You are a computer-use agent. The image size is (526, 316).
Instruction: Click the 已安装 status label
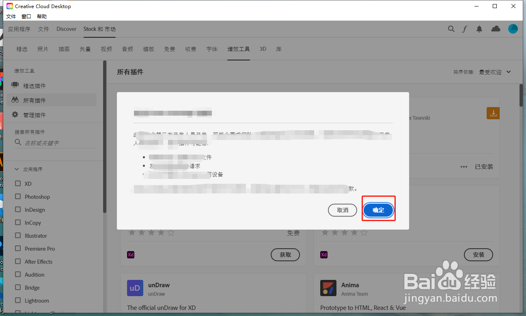click(x=484, y=167)
